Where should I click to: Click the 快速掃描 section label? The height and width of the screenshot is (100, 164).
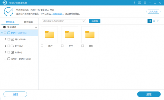point(12,27)
